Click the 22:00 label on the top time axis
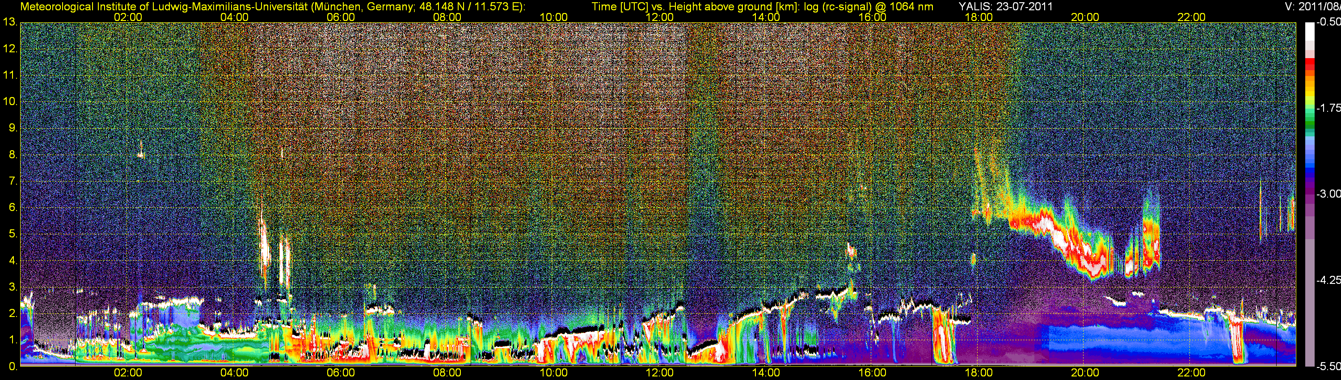This screenshot has height=380, width=1341. [1192, 17]
